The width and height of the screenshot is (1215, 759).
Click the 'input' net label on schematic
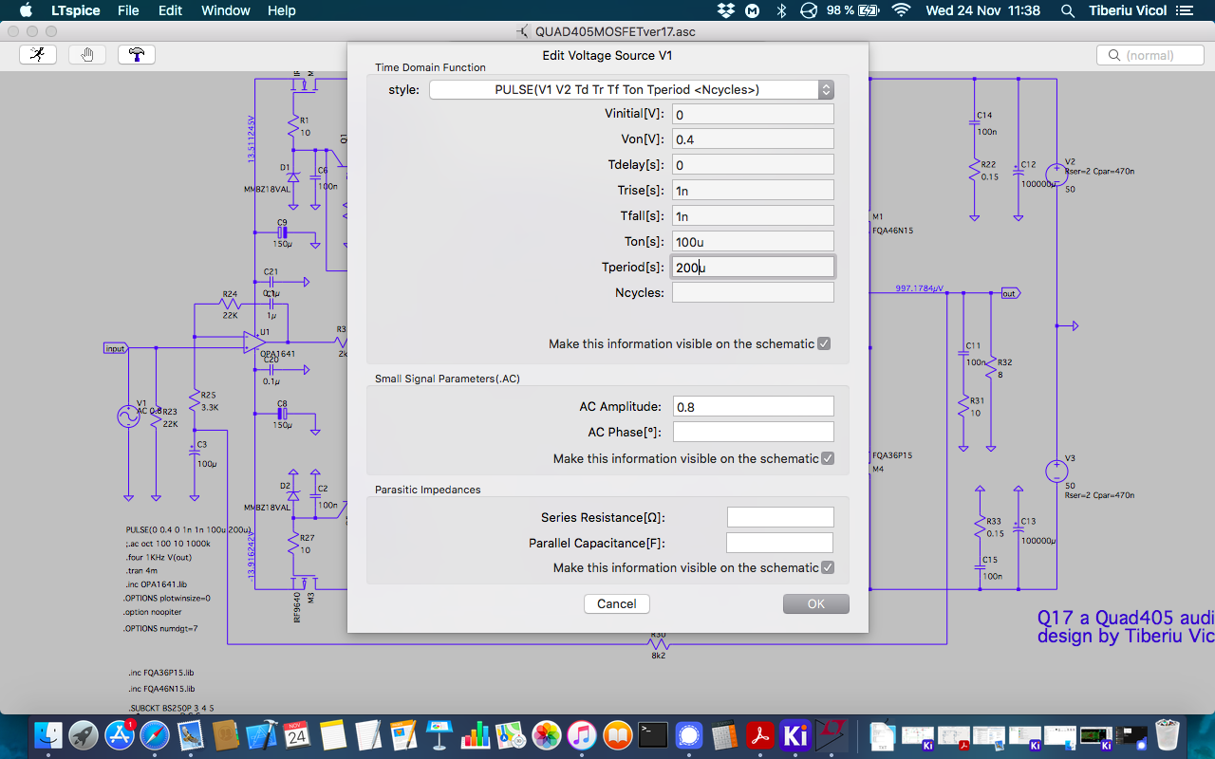tap(115, 348)
